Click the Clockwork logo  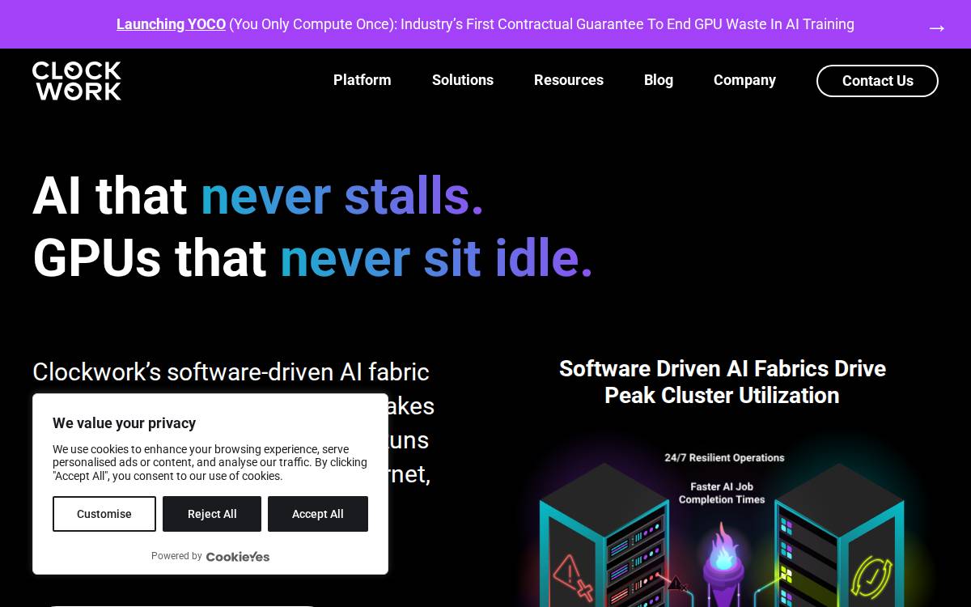click(77, 81)
